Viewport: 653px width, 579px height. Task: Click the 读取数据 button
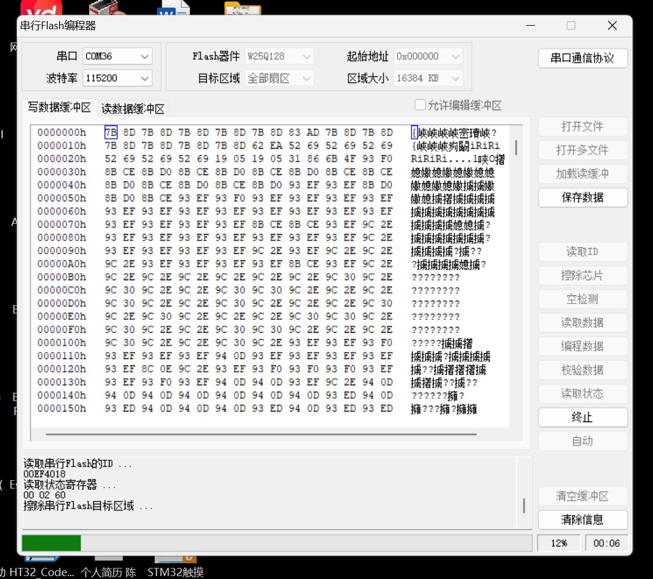click(582, 323)
